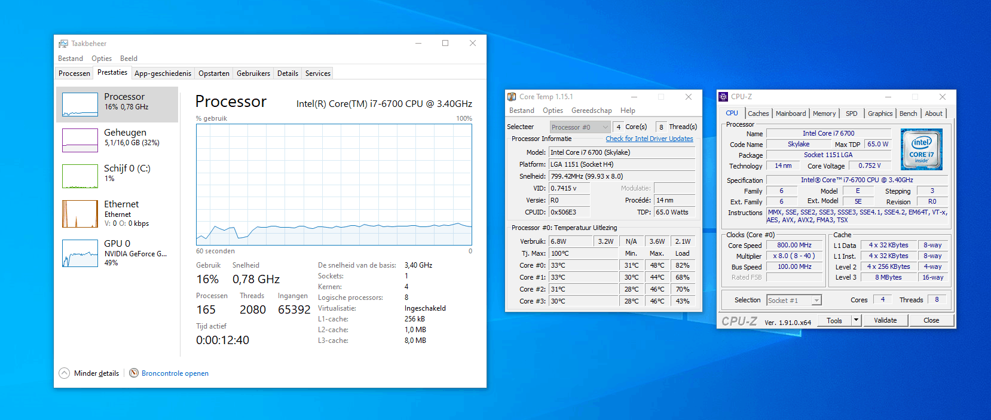Switch to the Bench tab in CPU-Z
This screenshot has height=420, width=991.
908,114
